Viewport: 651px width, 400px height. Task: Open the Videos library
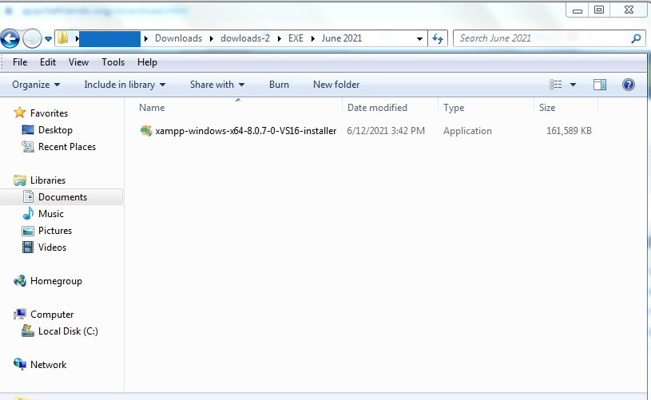coord(52,248)
